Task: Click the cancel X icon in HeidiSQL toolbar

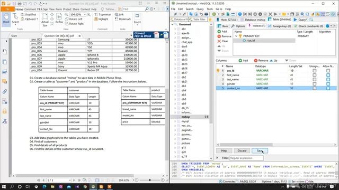Action: 270,14
